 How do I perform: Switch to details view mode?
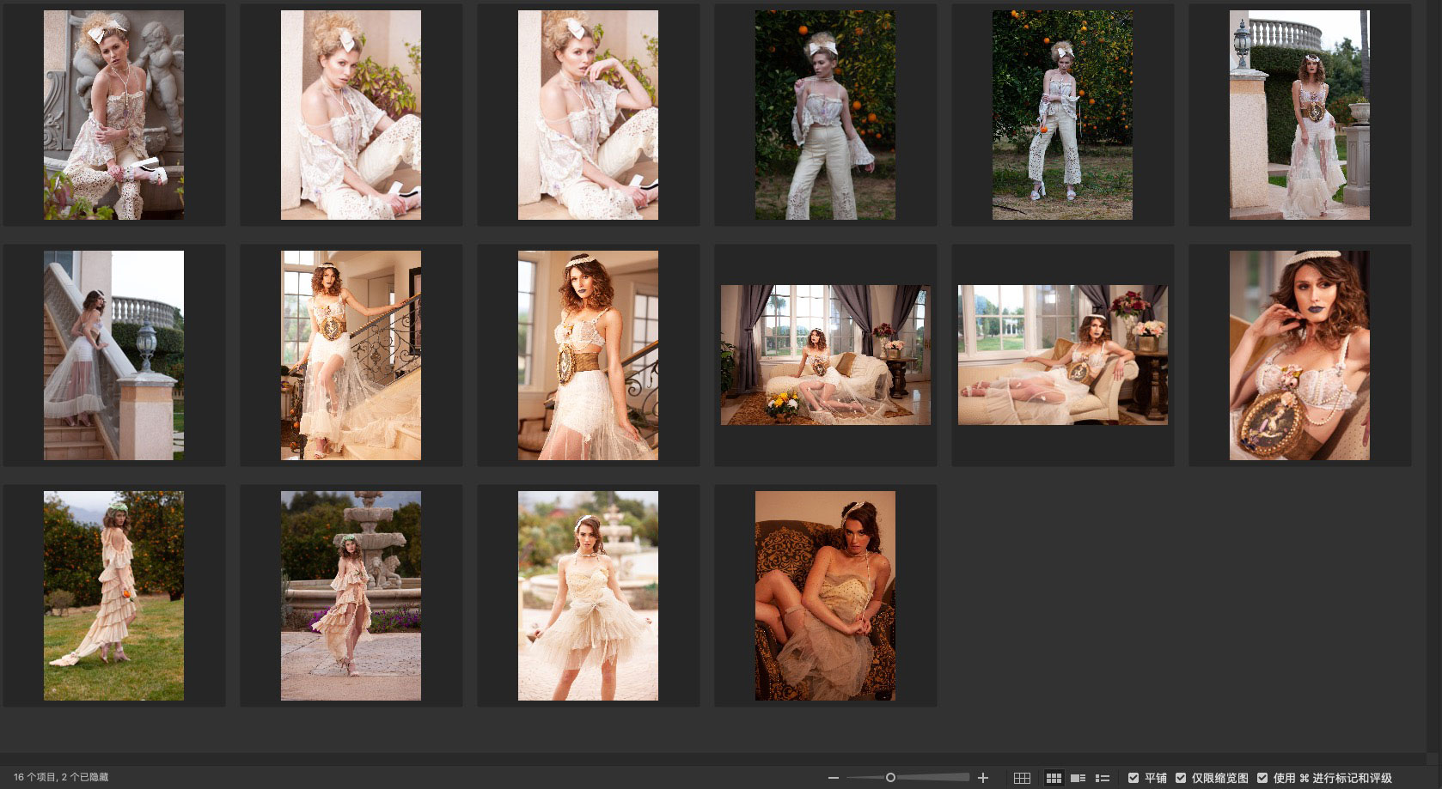pos(1078,778)
